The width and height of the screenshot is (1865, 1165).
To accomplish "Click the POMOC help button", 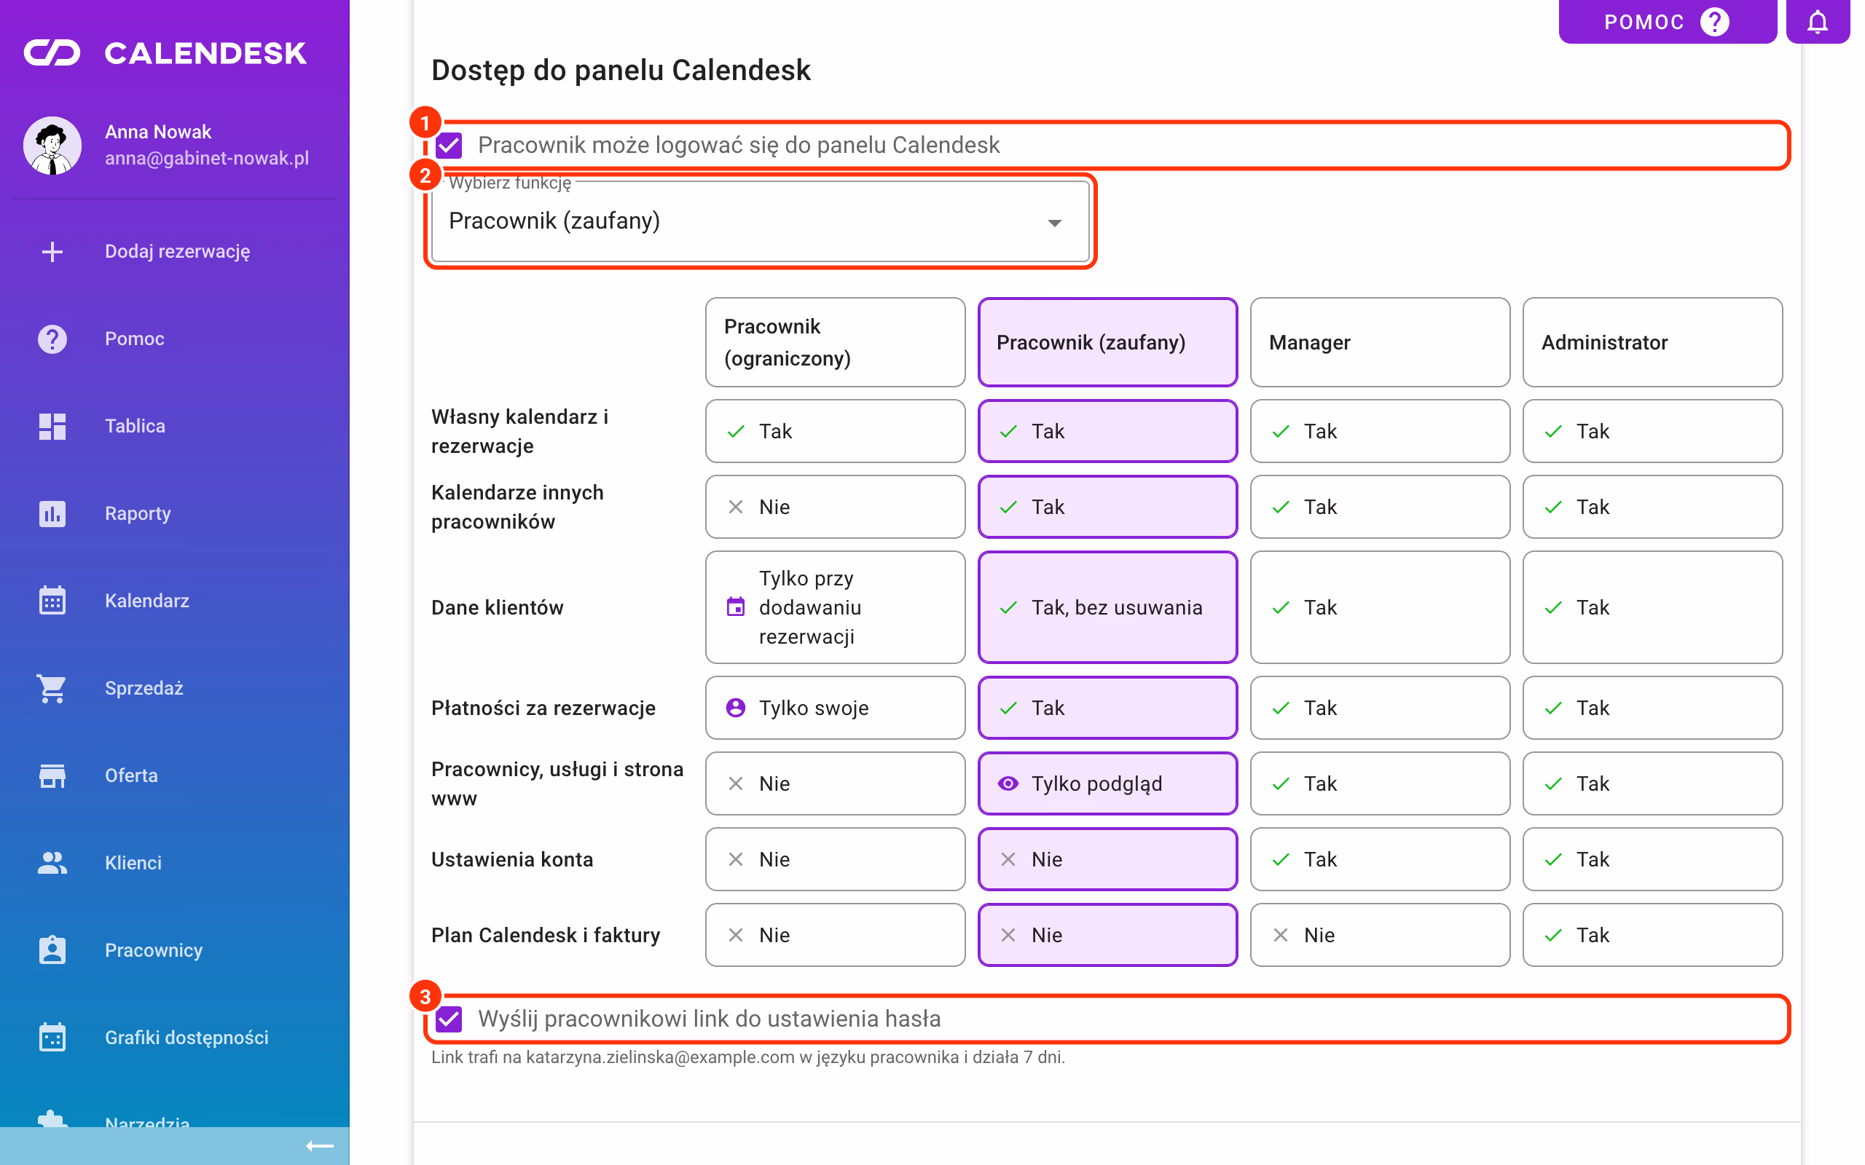I will point(1667,22).
